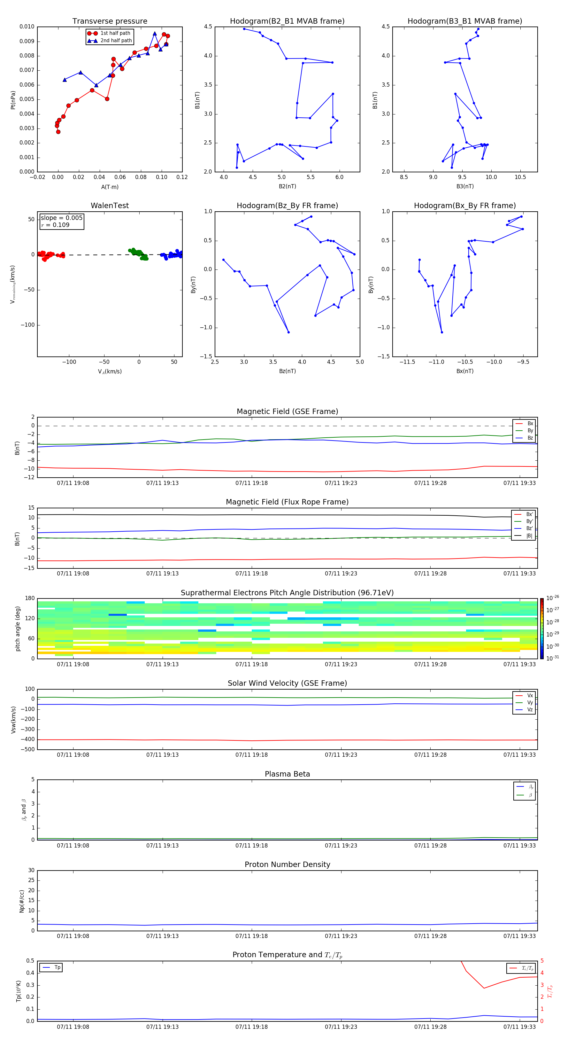Screen dimensions: 575x1055
Task: Click the By' legend entry in Flux Rope panel
Action: click(x=524, y=521)
